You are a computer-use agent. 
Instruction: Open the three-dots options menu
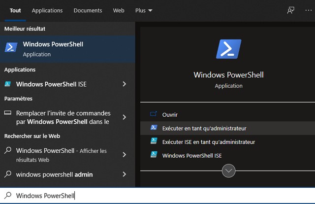pyautogui.click(x=309, y=10)
